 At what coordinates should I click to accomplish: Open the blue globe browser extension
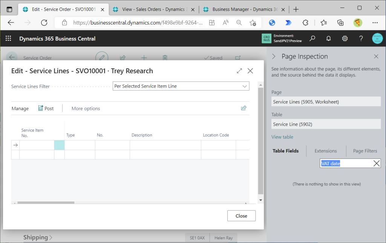(272, 23)
